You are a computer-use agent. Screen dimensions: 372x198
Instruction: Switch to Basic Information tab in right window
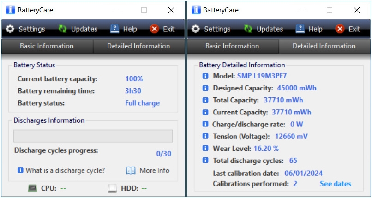pos(232,46)
